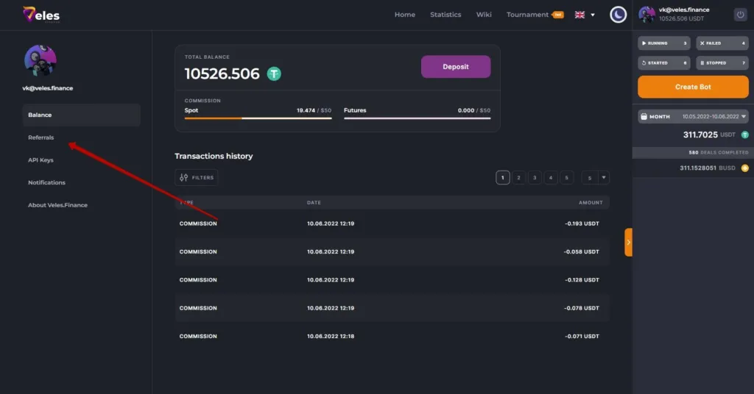The width and height of the screenshot is (754, 394).
Task: Go to page 3 of transactions
Action: [535, 177]
